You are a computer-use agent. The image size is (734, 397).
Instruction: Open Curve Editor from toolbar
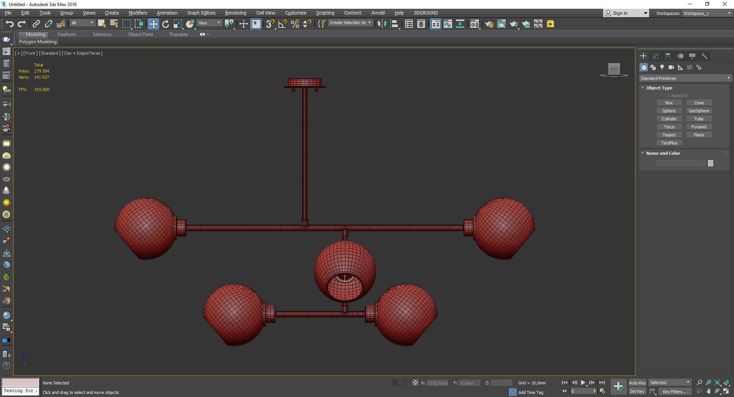point(448,24)
